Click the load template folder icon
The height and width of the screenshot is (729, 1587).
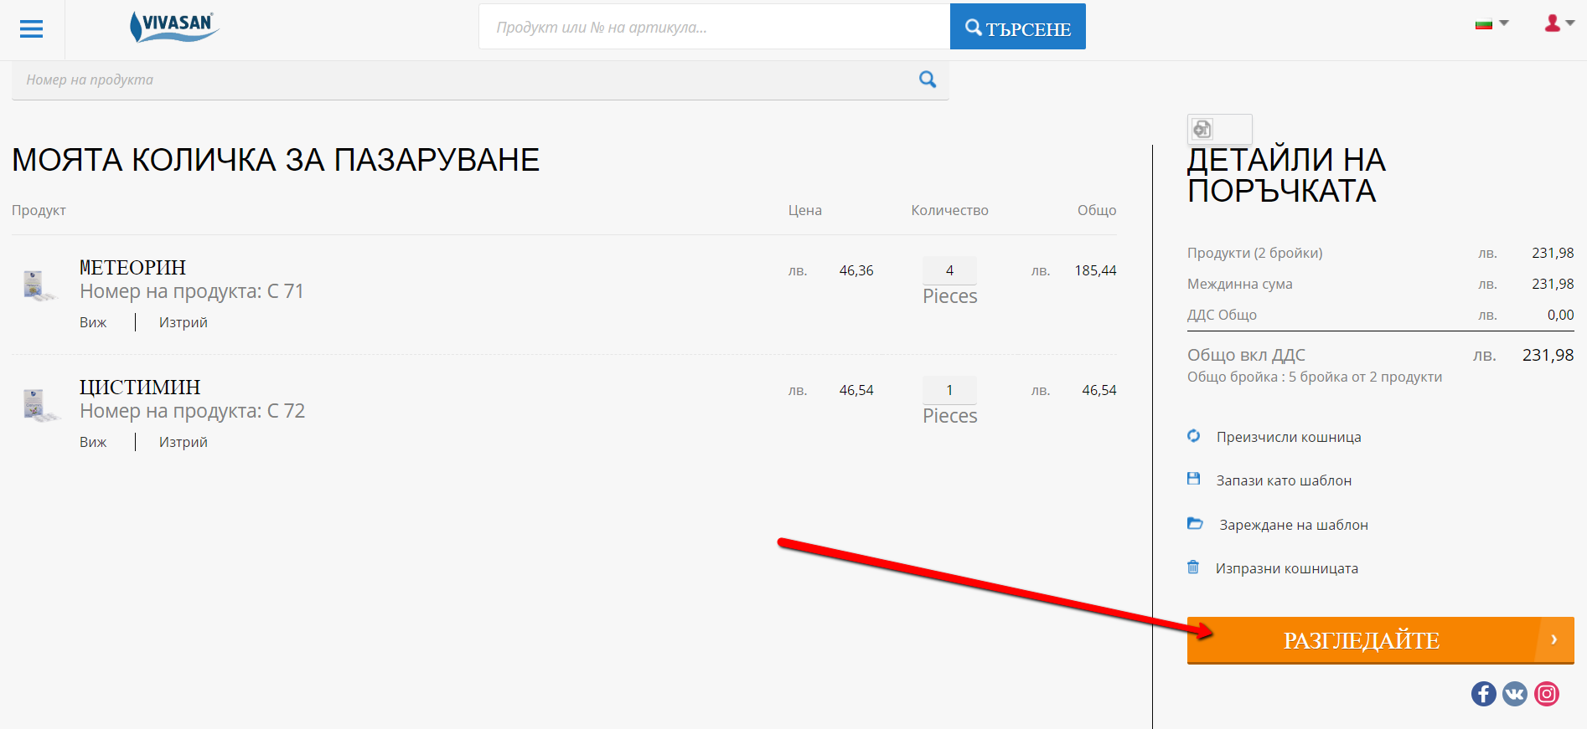(1195, 523)
